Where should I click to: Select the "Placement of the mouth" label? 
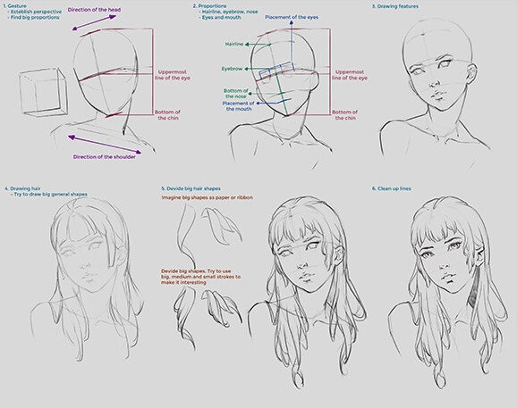(238, 106)
